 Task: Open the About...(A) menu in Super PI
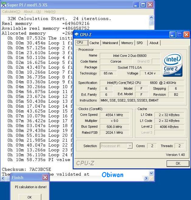pyautogui.click(x=33, y=12)
